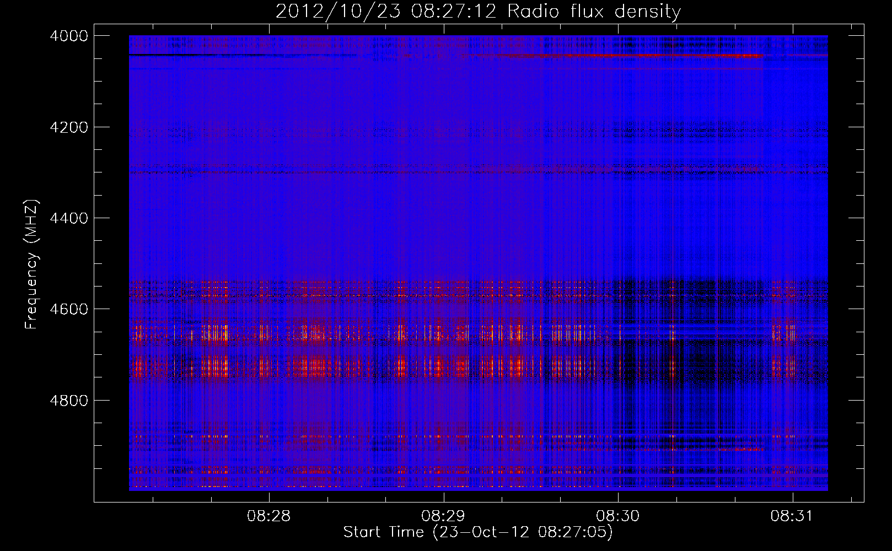892x551 pixels.
Task: Click the plot title '2012/10/23 08:27:12 Radio flux density'
Action: 478,11
